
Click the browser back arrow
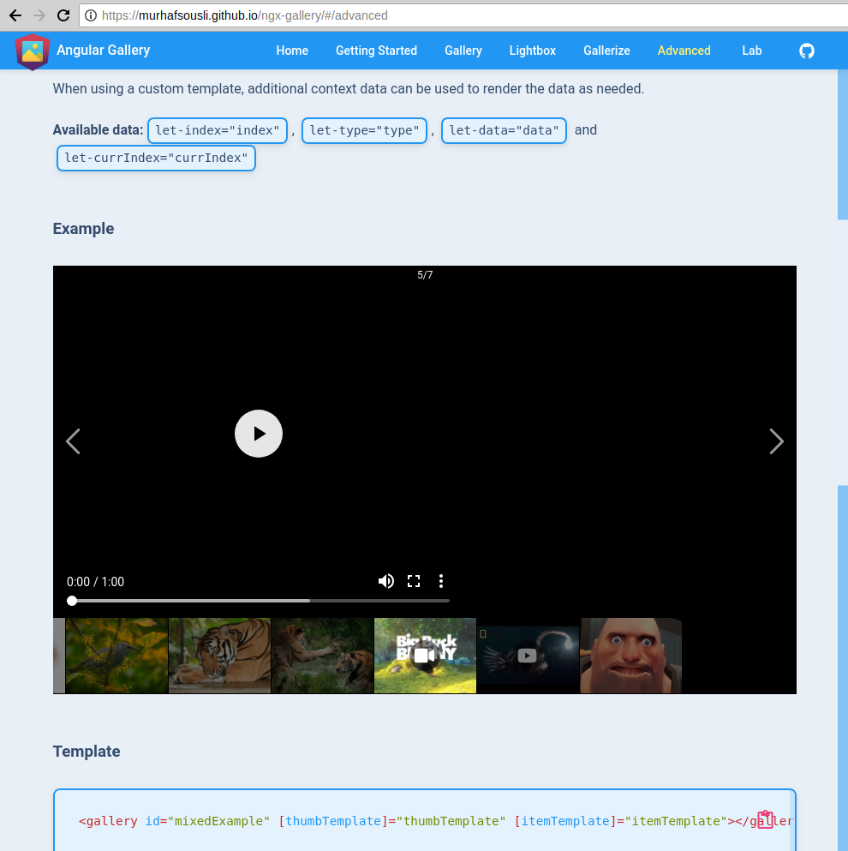click(x=15, y=15)
